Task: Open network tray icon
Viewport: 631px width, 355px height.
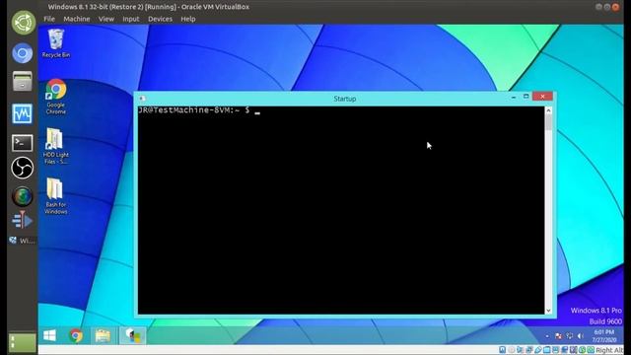Action: 569,336
